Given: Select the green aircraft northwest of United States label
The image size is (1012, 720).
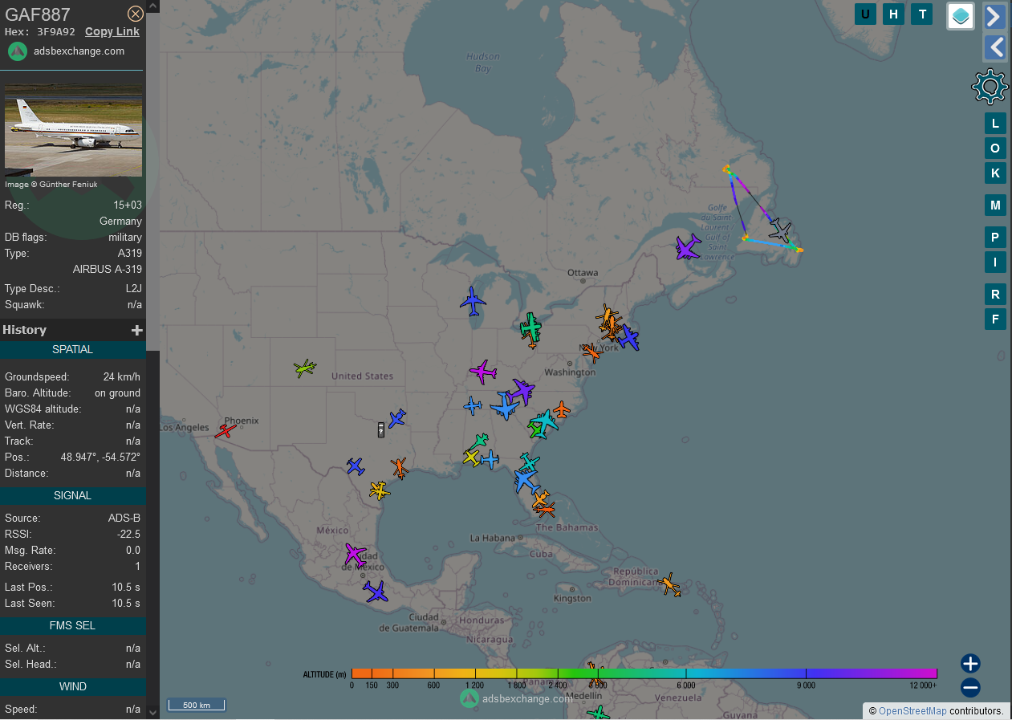Looking at the screenshot, I should [305, 368].
